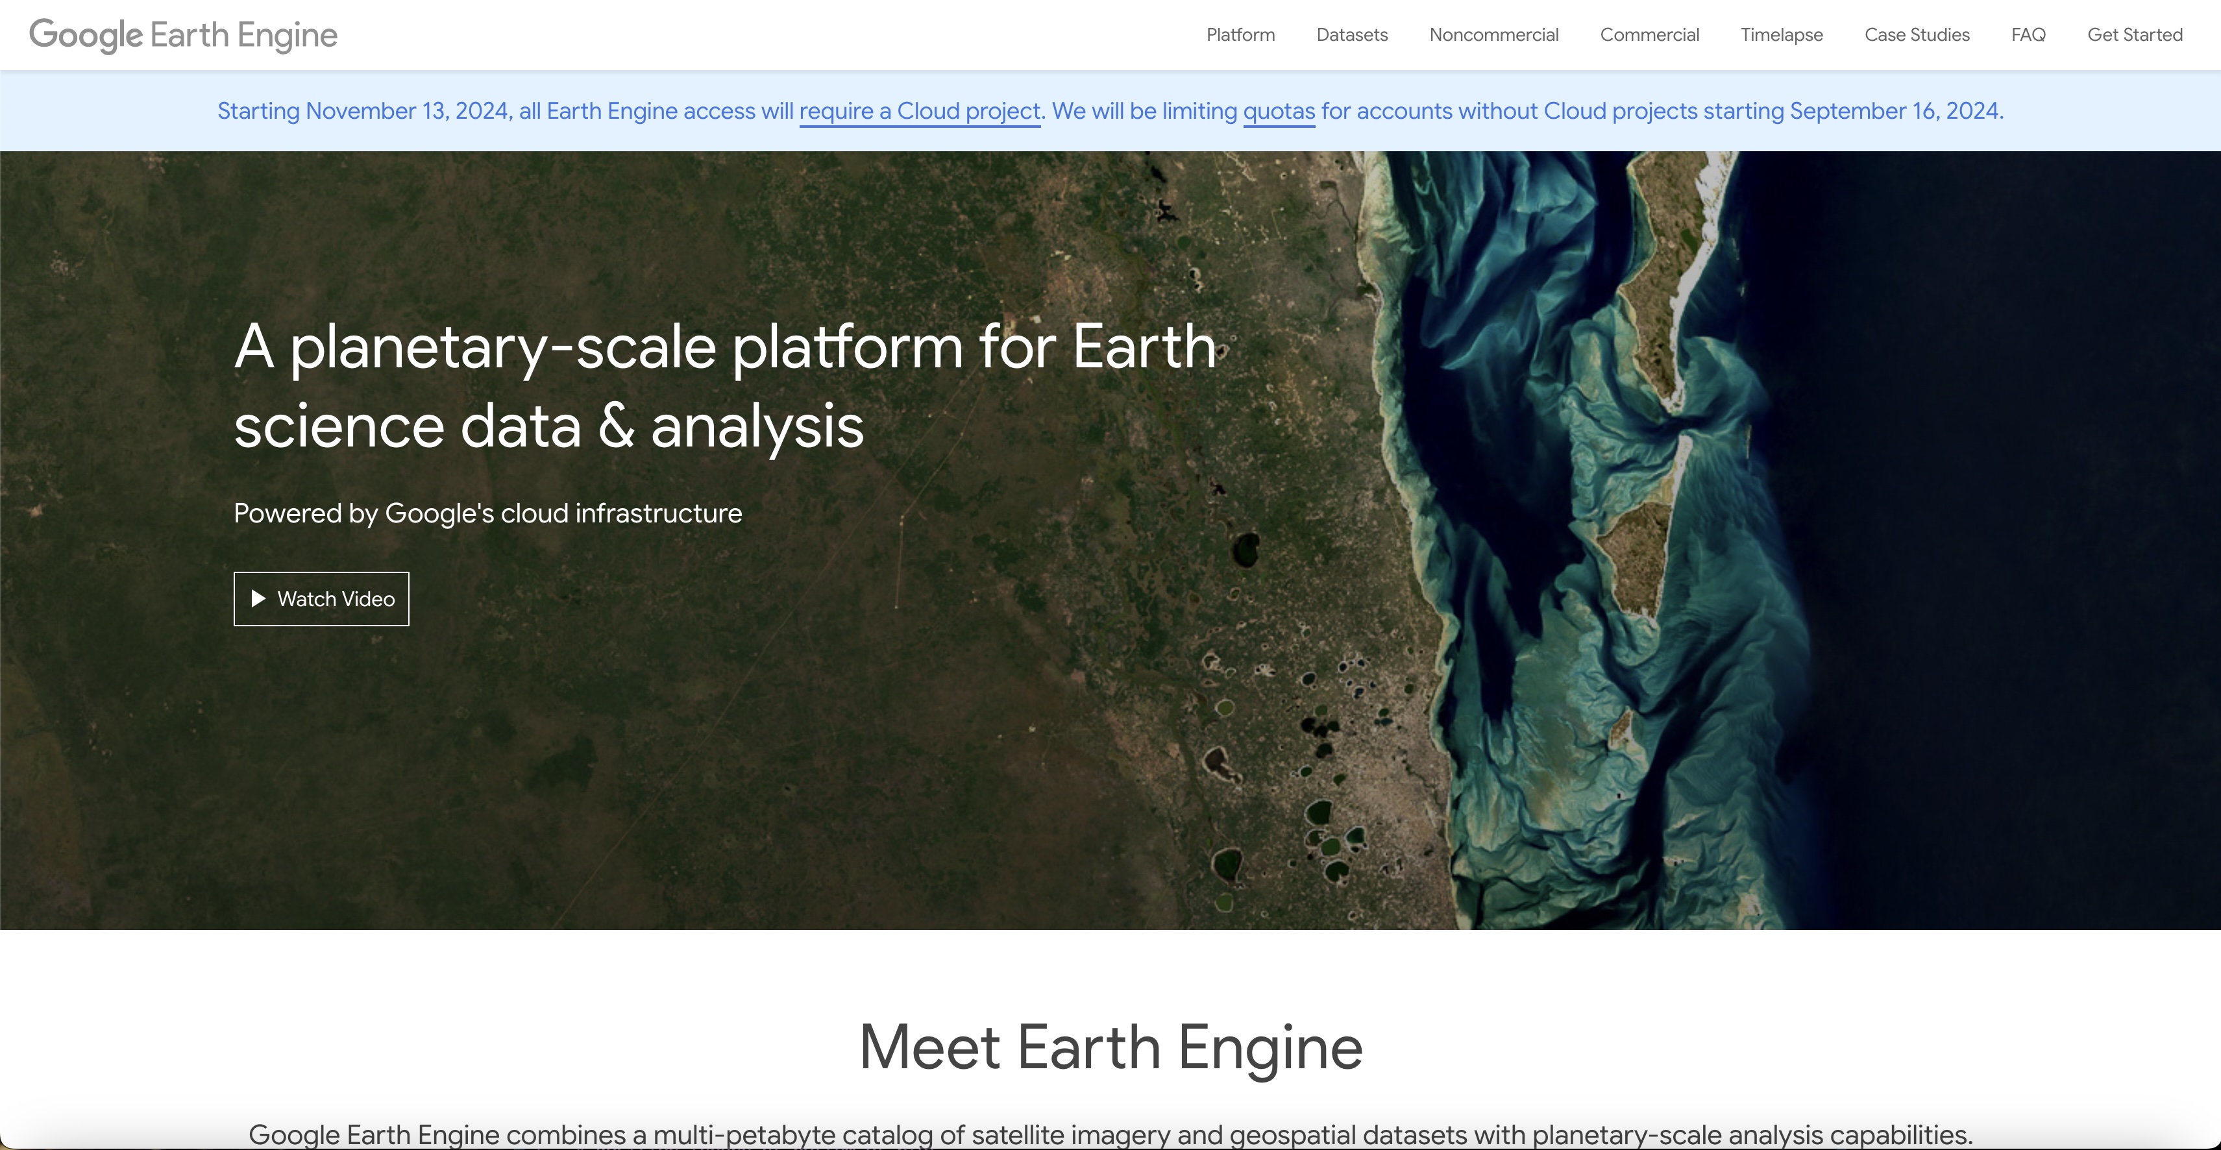Click the Watch Video button
Viewport: 2221px width, 1150px height.
[x=321, y=598]
